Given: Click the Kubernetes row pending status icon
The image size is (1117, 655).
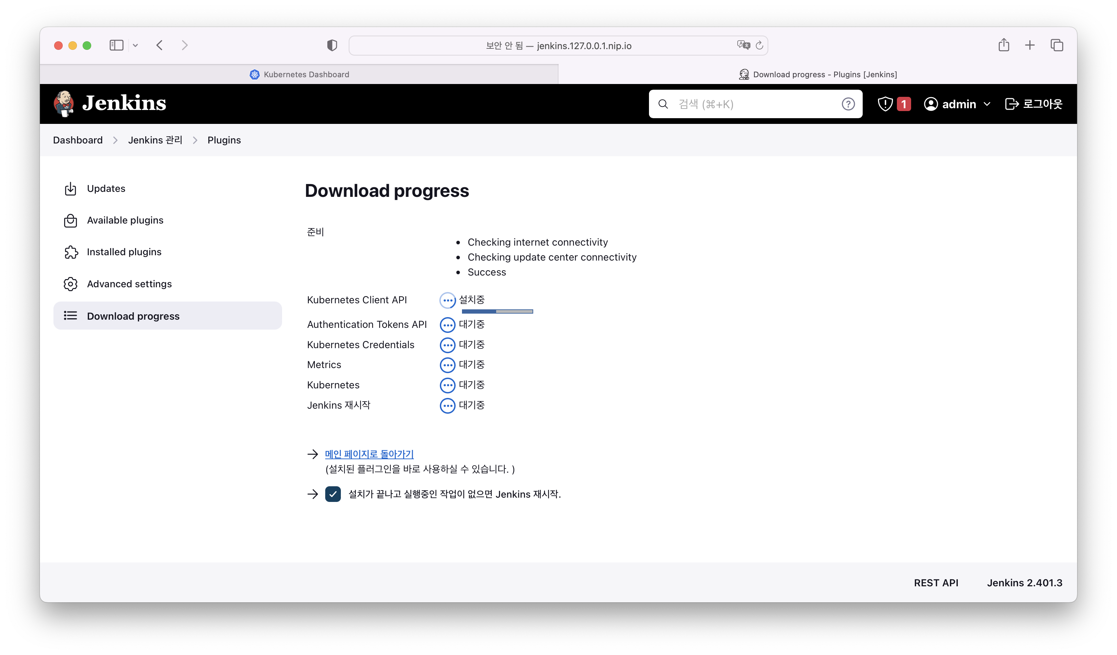Looking at the screenshot, I should coord(448,385).
